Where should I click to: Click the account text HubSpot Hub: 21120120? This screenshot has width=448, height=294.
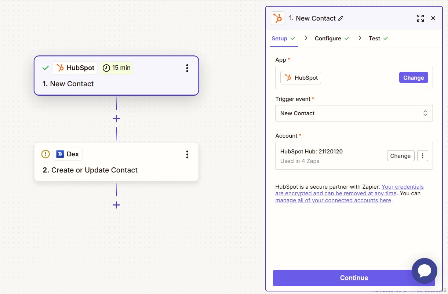312,152
